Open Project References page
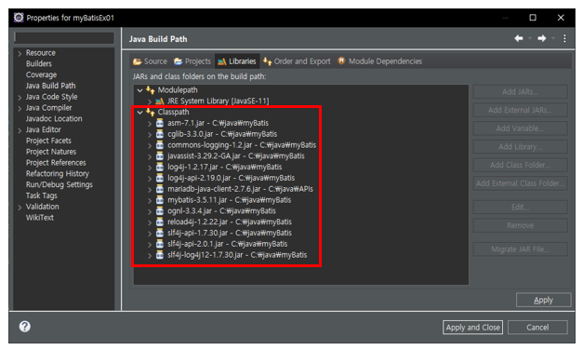 [x=56, y=163]
